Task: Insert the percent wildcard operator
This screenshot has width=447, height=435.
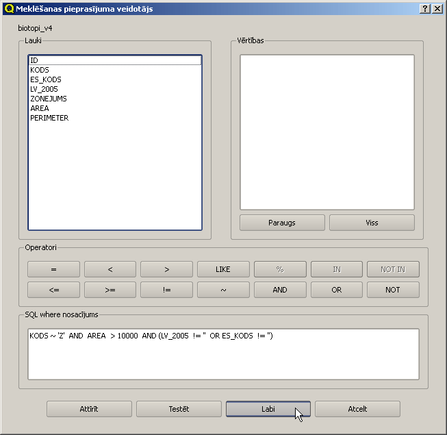Action: (280, 269)
